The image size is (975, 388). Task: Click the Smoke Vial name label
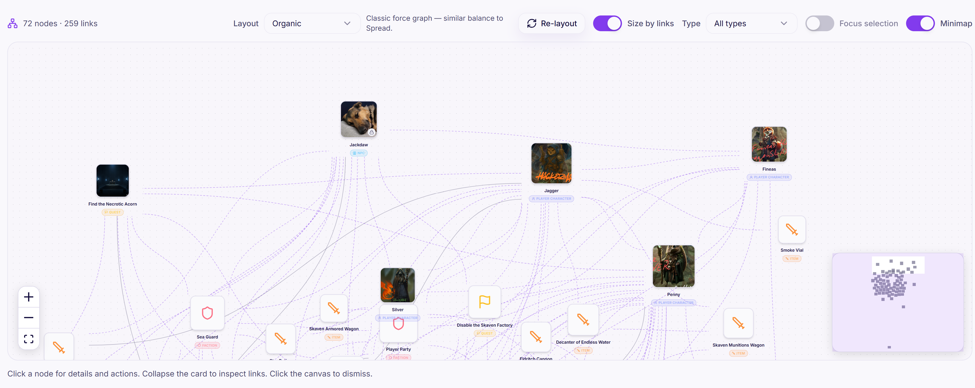pyautogui.click(x=792, y=250)
